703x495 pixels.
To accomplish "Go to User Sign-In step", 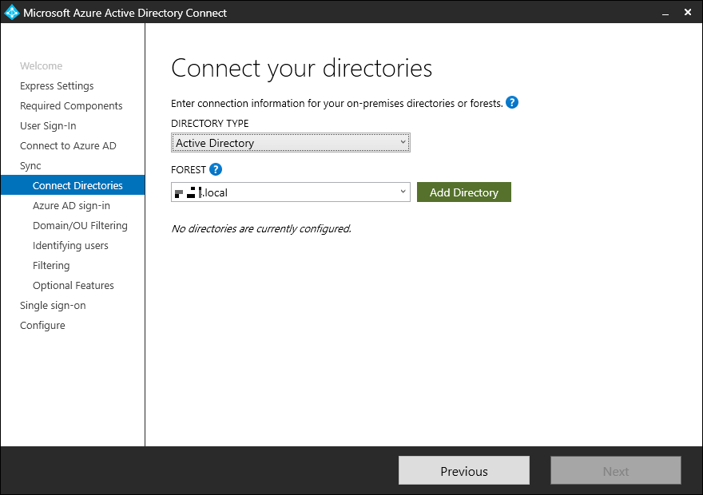I will 48,126.
